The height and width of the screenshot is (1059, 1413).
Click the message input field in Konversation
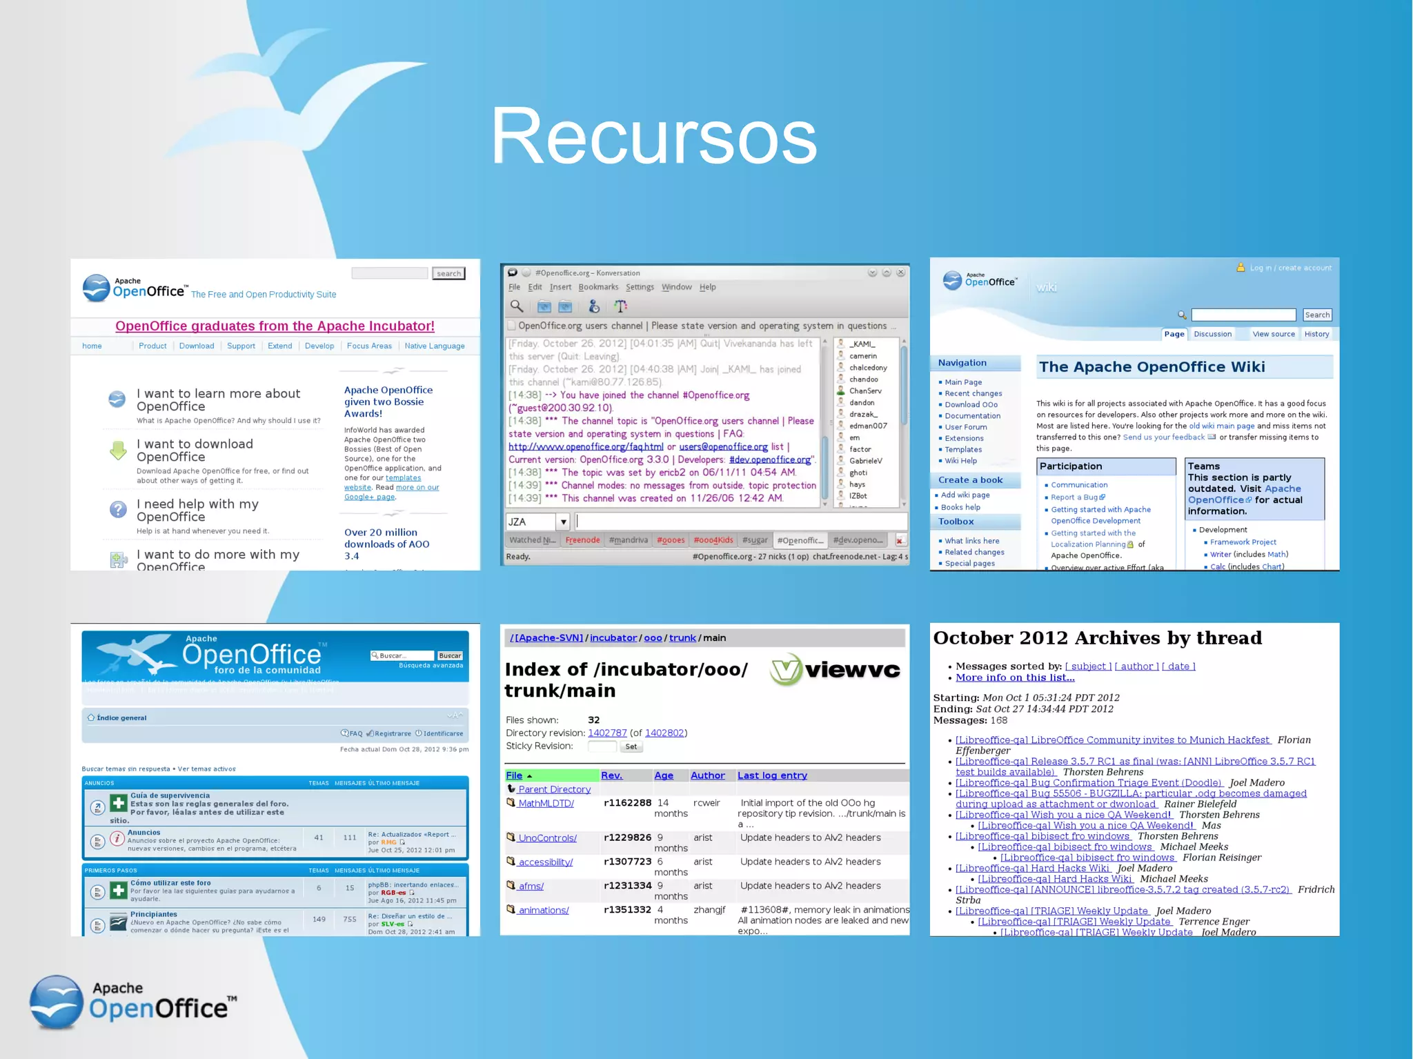[x=740, y=522]
